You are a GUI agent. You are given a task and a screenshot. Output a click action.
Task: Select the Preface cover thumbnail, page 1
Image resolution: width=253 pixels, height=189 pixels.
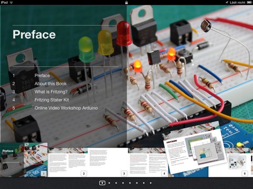click(x=24, y=160)
